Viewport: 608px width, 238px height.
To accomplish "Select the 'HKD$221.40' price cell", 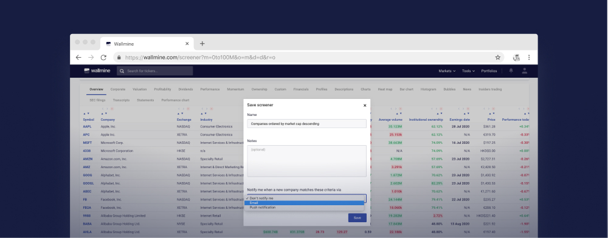I will (486, 216).
